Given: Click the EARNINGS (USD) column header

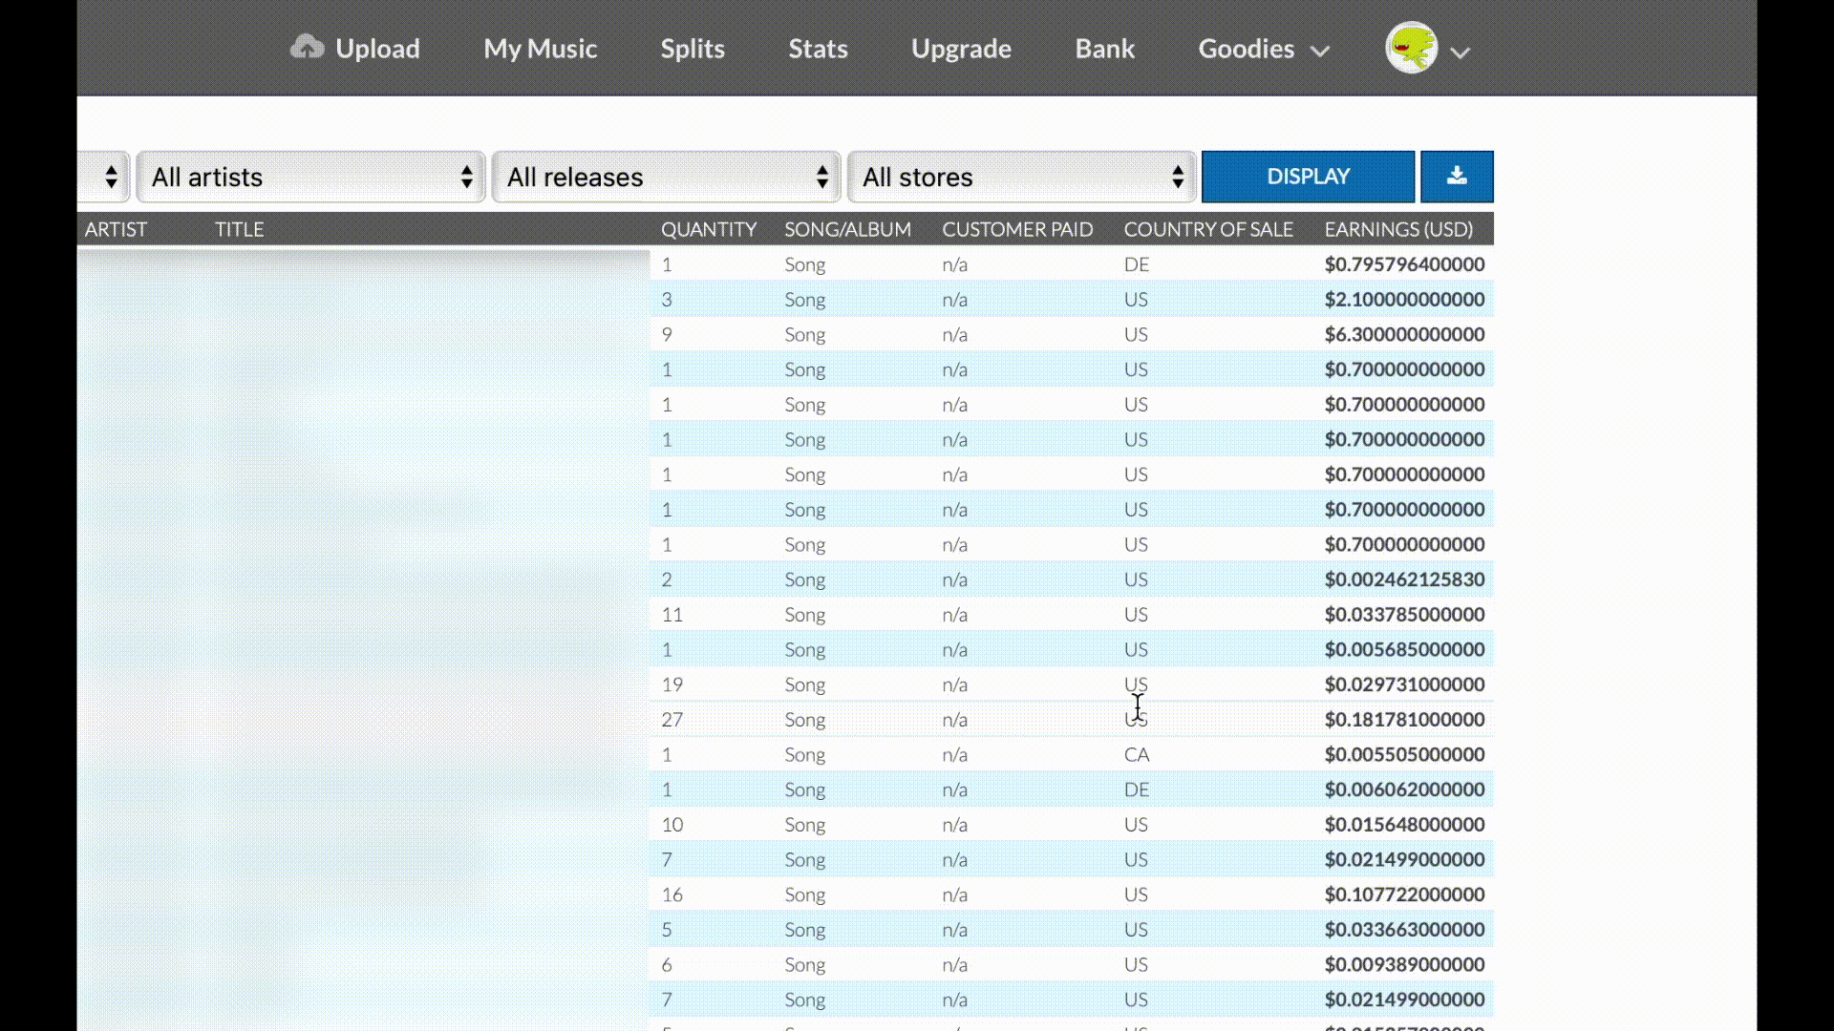Looking at the screenshot, I should (x=1397, y=229).
